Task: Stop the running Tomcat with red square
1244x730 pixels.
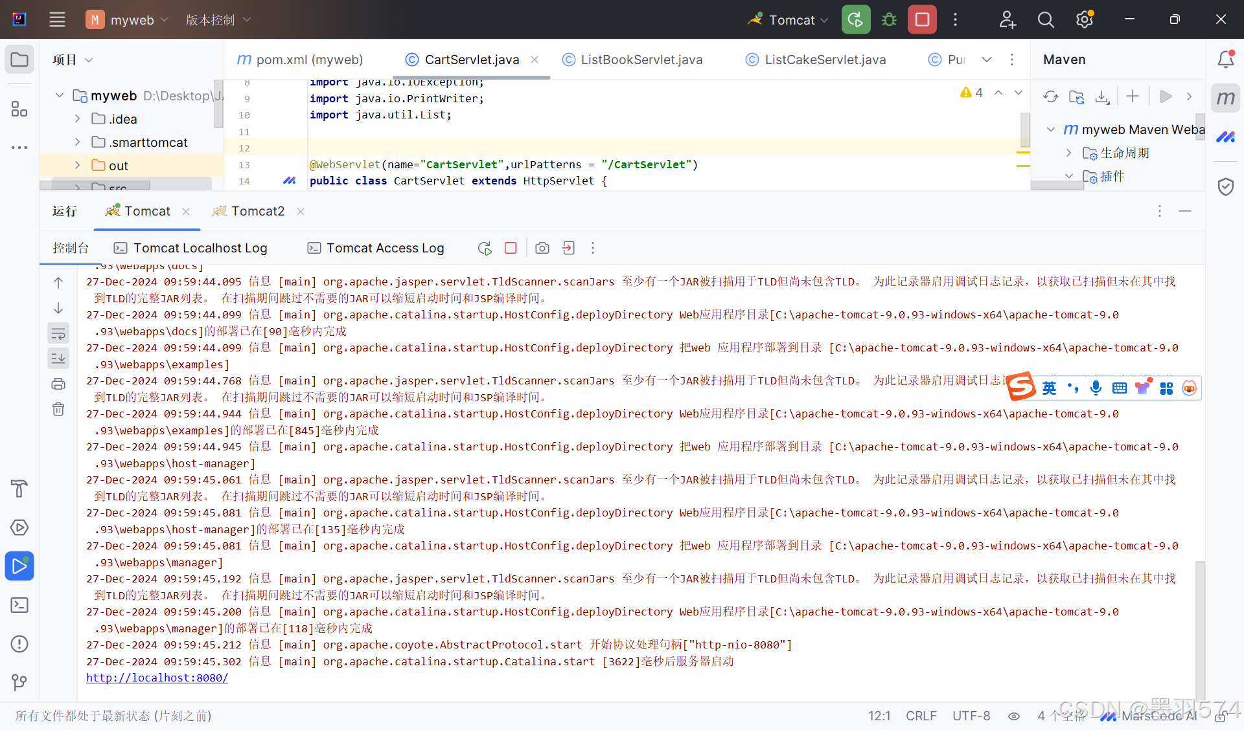Action: pos(922,19)
